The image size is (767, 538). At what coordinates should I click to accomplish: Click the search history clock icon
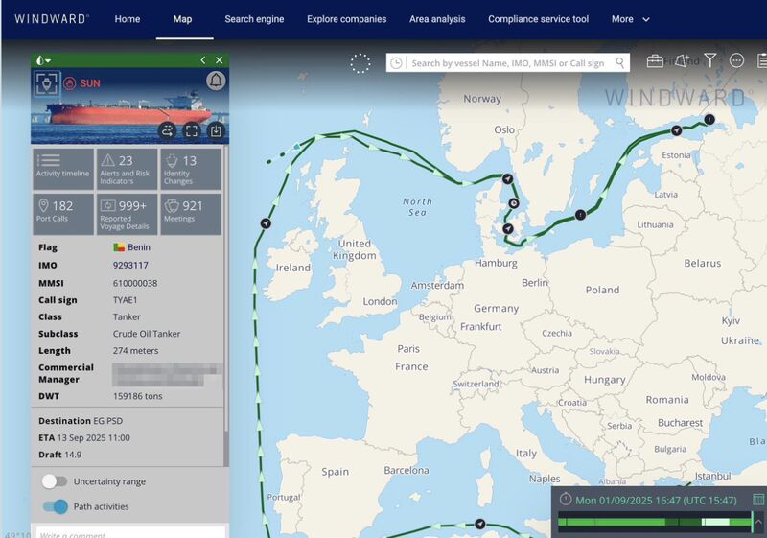397,63
